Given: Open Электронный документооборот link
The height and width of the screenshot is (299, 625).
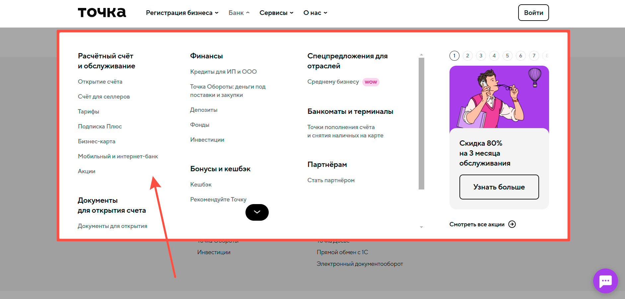Looking at the screenshot, I should click(360, 264).
